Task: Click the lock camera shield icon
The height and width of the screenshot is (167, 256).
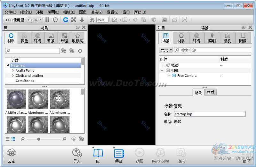Action: coord(154,20)
